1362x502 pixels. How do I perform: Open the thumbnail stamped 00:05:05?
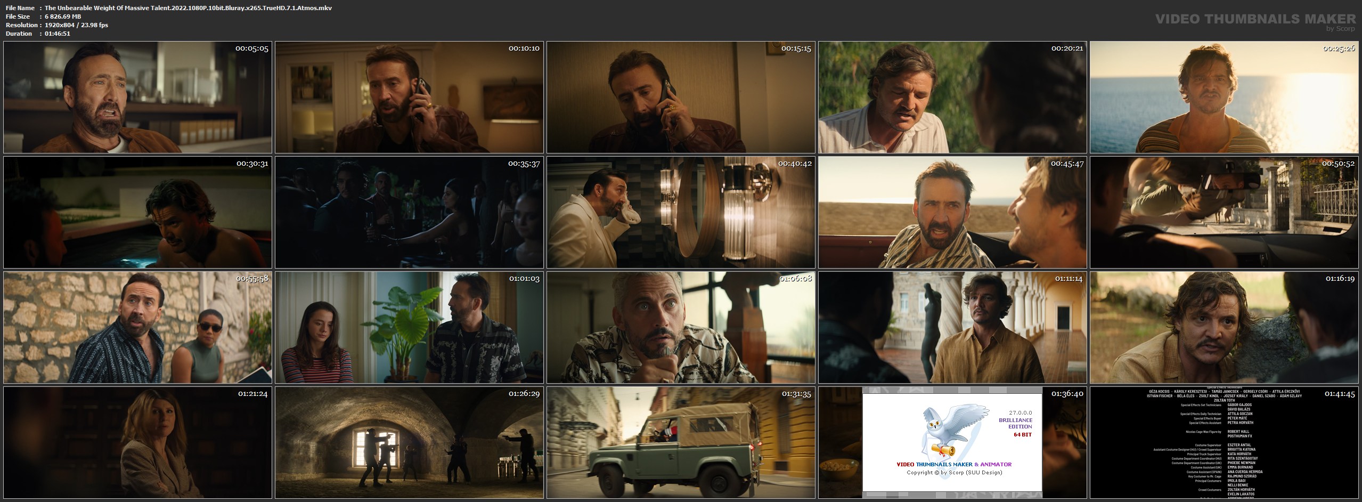137,98
